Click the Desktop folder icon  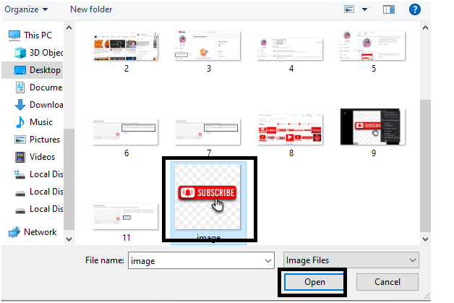[20, 70]
